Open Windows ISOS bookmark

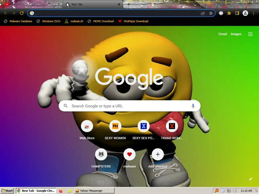(49, 21)
